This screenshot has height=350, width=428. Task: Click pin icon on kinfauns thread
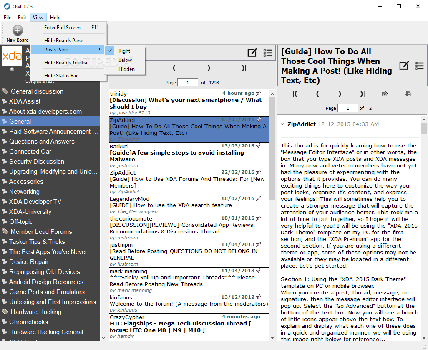click(259, 297)
